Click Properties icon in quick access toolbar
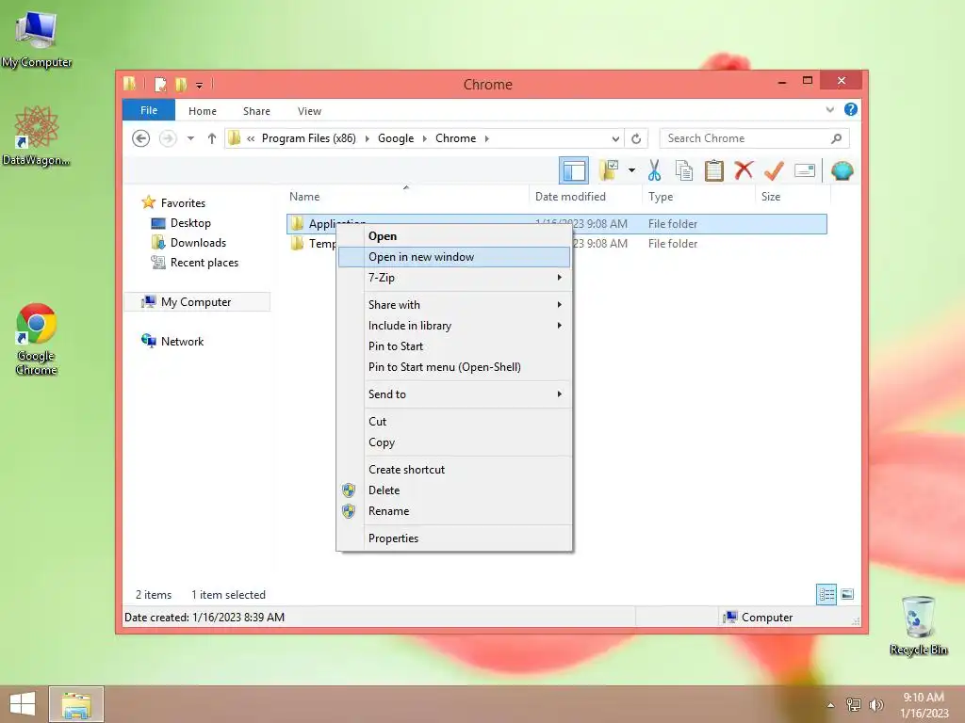Viewport: 965px width, 723px height. click(x=160, y=84)
